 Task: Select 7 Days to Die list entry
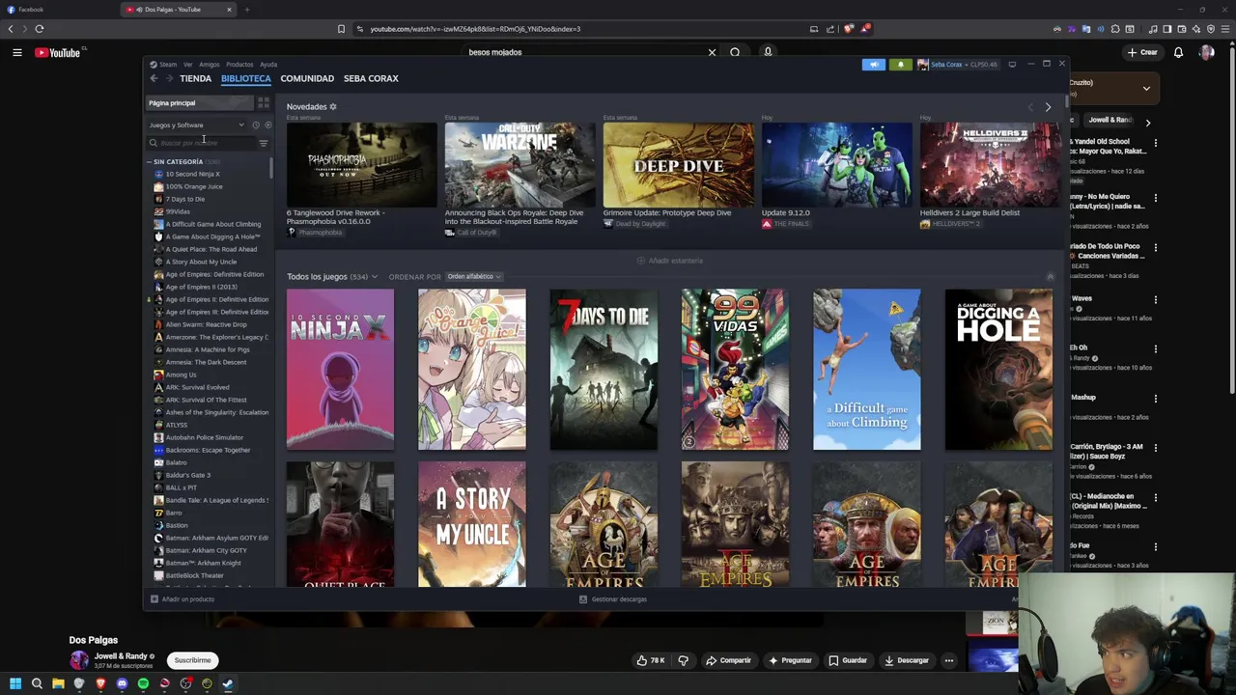click(185, 199)
